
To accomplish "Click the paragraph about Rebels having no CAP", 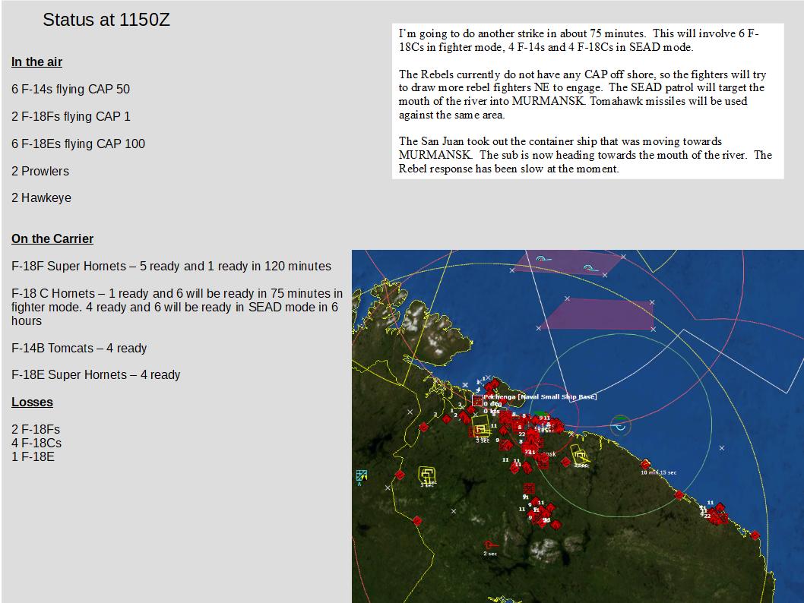I will tap(583, 94).
